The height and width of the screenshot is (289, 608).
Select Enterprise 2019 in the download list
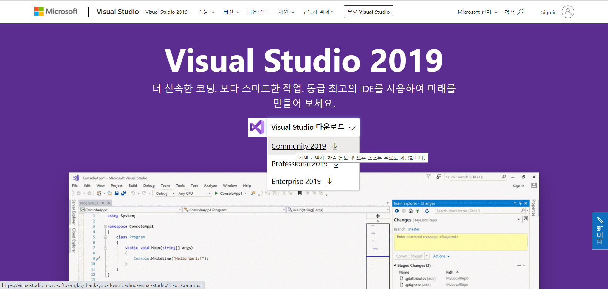tap(296, 182)
